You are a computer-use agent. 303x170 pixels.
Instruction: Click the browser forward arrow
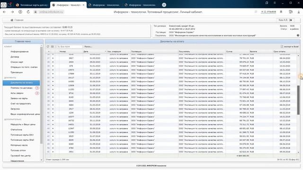point(12,12)
